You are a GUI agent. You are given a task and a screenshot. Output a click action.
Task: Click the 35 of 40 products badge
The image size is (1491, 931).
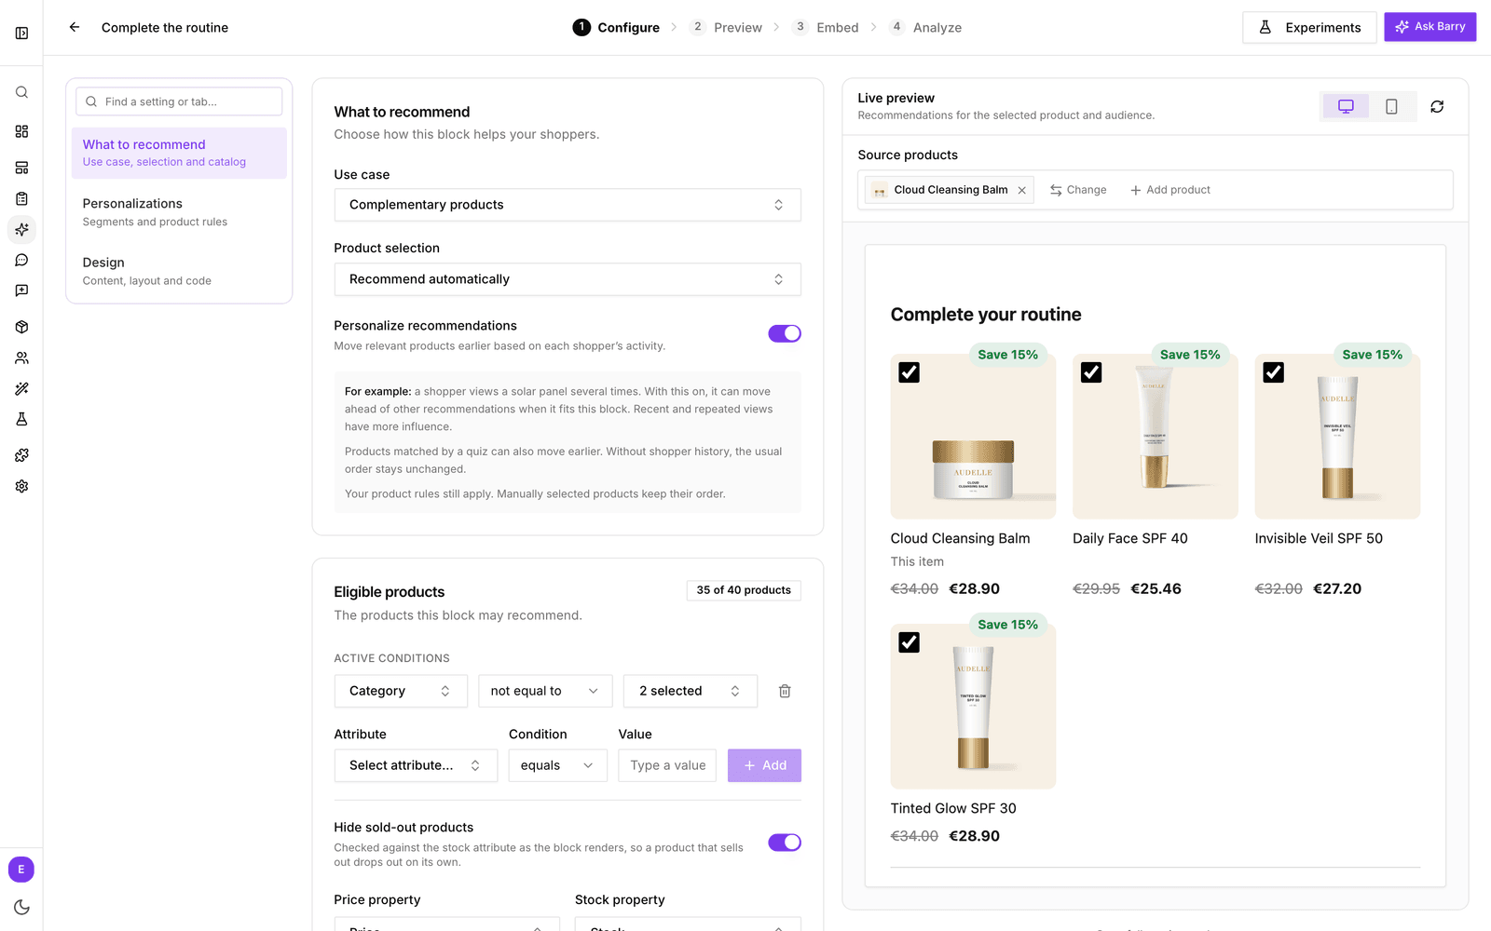(x=744, y=590)
